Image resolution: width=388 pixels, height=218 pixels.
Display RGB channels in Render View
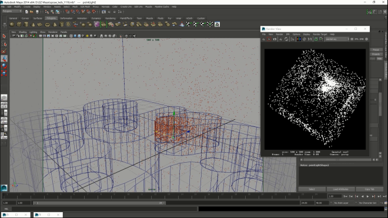(299, 39)
